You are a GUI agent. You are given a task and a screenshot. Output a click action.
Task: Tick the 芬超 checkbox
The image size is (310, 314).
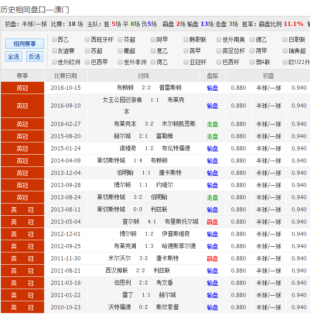coord(121,40)
